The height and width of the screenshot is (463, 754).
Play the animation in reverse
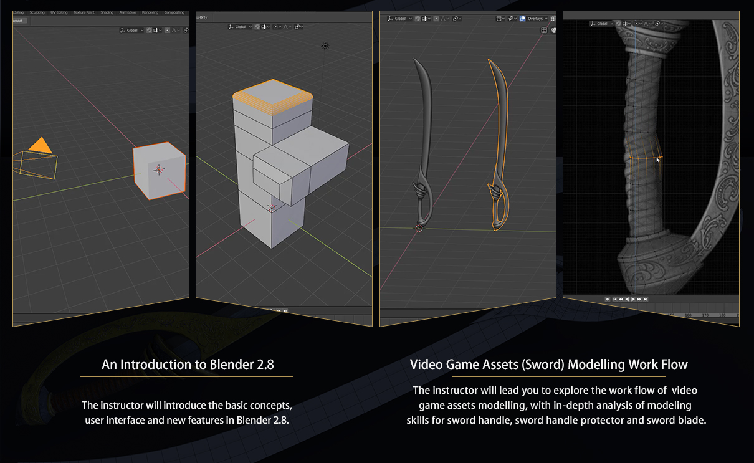627,299
